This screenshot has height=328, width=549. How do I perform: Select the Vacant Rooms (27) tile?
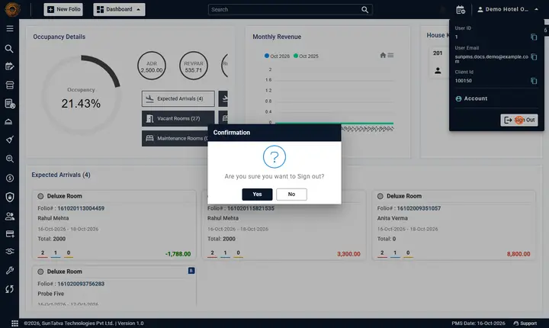point(178,118)
